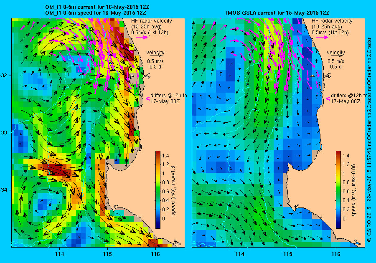Screen dimensions: 376x263
Task: Click longitude 116 label under OM_f1 map
Action: [155, 254]
